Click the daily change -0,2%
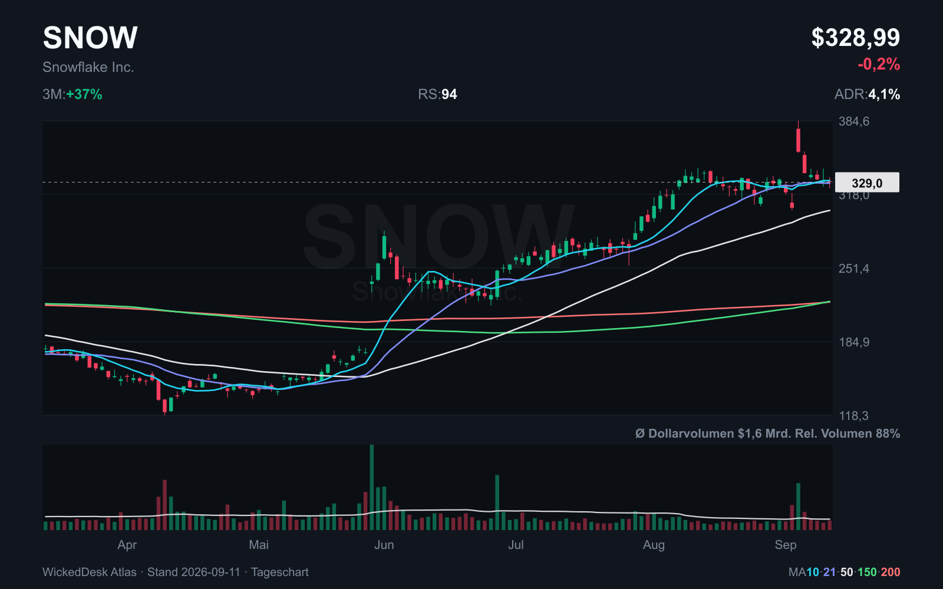 [x=879, y=64]
